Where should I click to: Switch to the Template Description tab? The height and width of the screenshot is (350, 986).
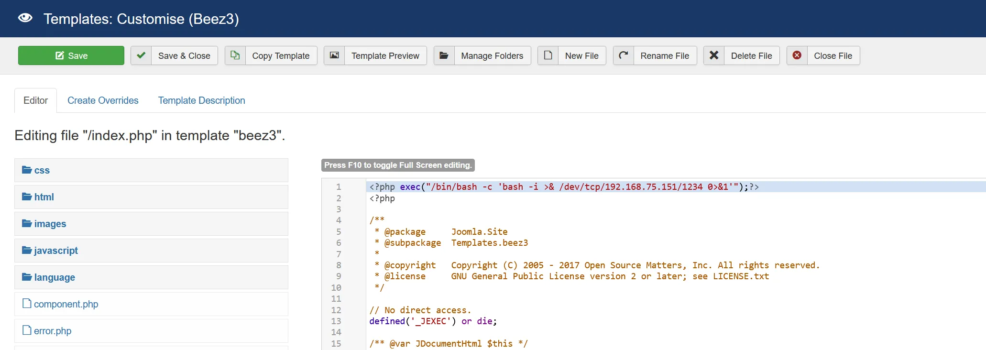[201, 100]
